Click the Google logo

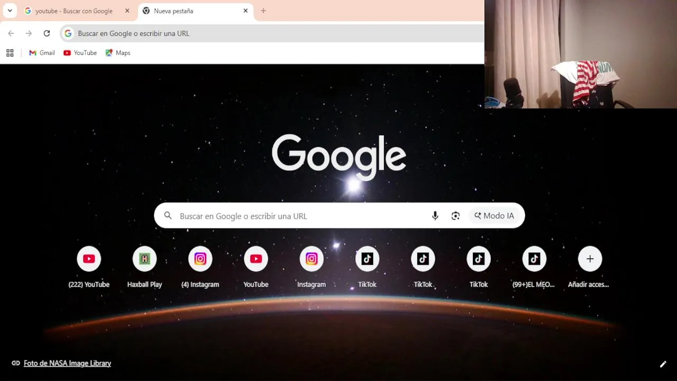[339, 157]
